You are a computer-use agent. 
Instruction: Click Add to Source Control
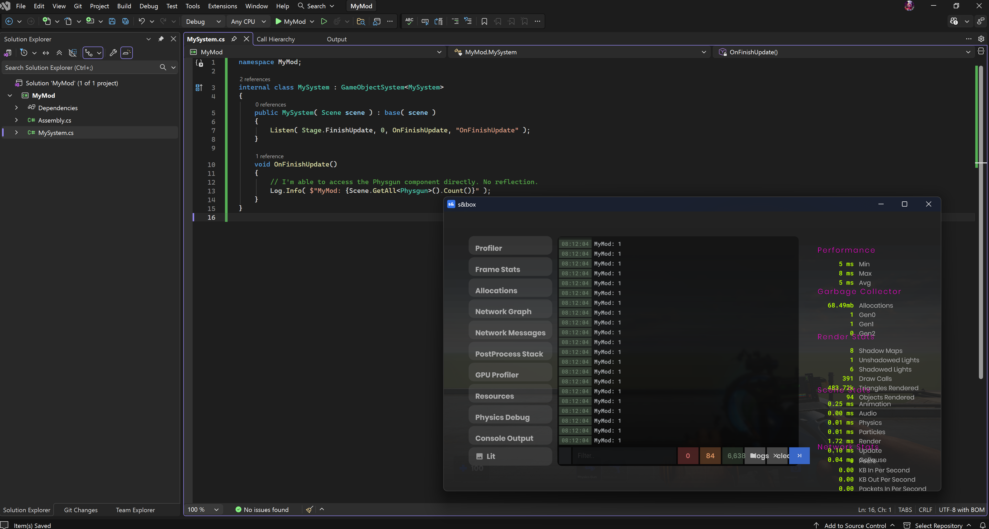pos(855,525)
